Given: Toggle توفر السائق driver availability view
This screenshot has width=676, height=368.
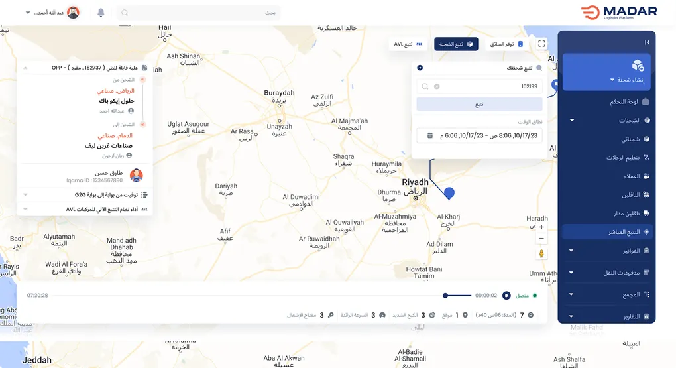Looking at the screenshot, I should click(x=506, y=44).
